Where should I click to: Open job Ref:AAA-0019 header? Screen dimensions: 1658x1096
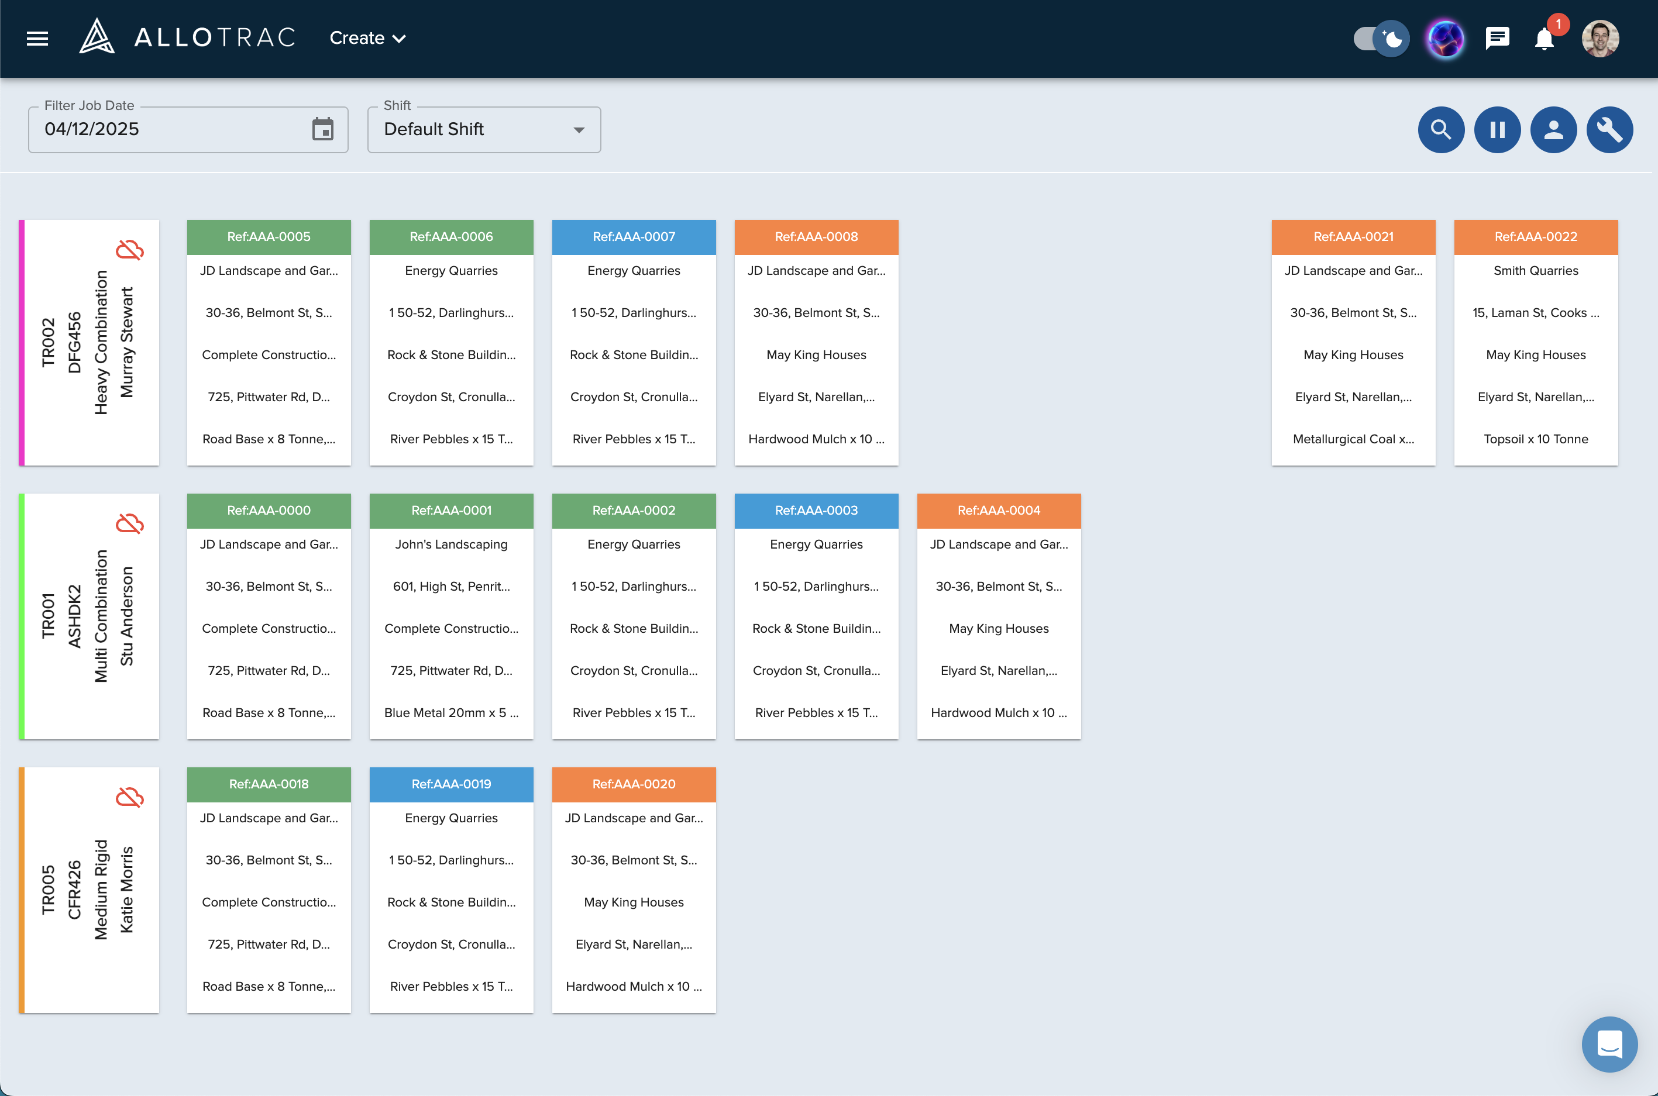pos(452,784)
